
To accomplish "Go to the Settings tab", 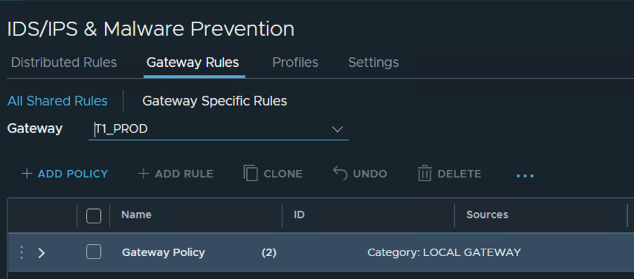I will coord(373,62).
